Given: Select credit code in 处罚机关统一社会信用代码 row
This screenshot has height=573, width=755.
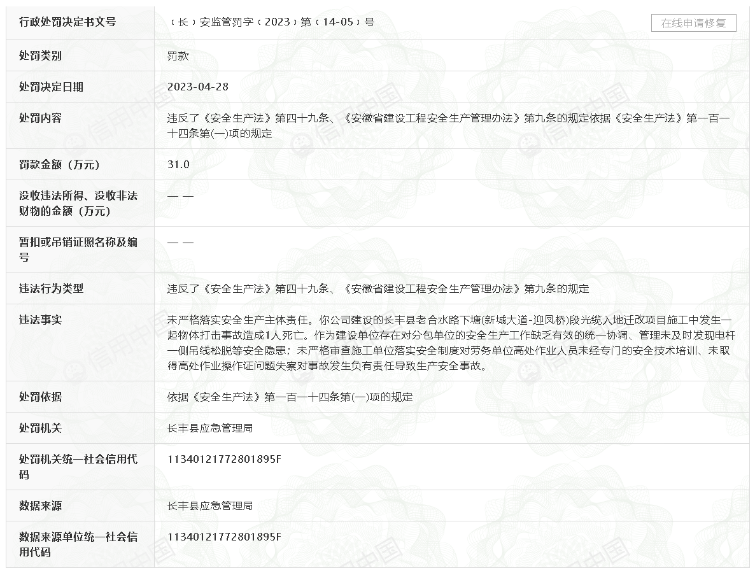Looking at the screenshot, I should point(224,459).
